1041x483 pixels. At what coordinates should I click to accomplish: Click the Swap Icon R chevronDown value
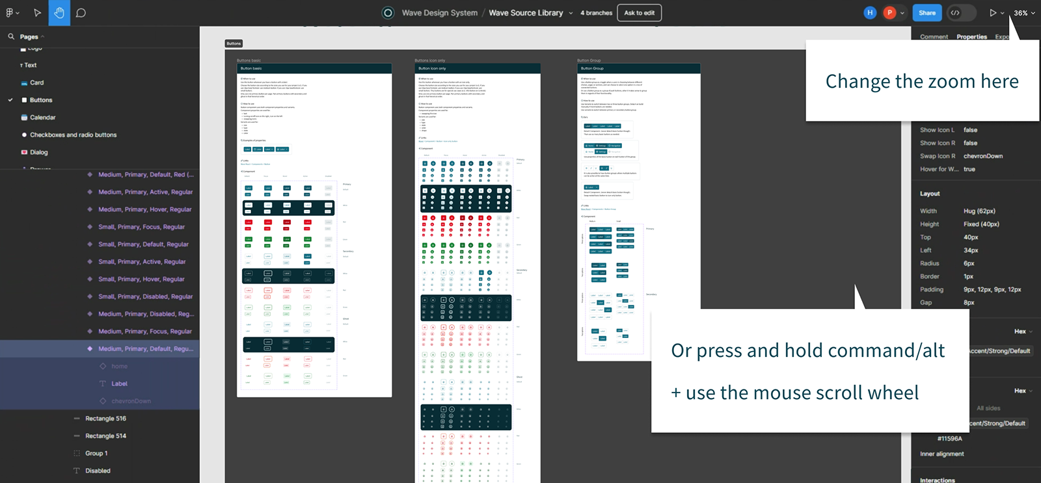coord(983,157)
